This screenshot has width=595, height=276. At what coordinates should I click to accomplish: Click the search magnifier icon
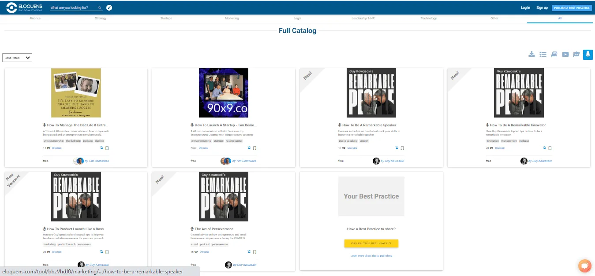click(100, 8)
